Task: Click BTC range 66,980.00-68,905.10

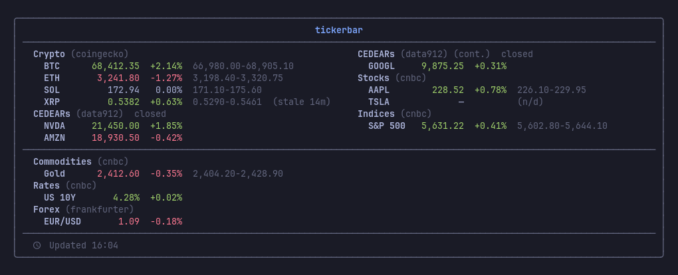Action: coord(243,66)
